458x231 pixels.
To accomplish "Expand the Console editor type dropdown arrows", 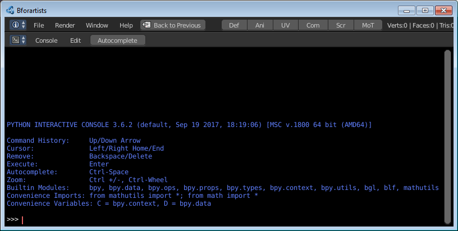I will click(24, 40).
